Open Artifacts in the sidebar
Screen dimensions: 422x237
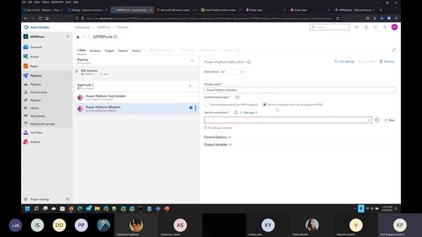pos(35,142)
